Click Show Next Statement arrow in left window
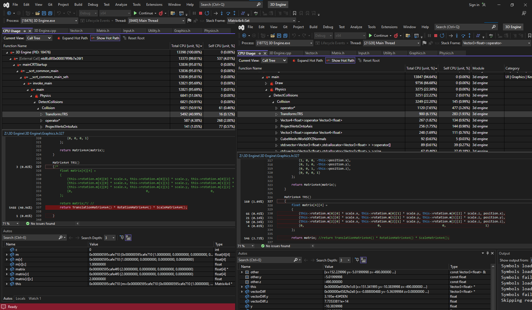This screenshot has width=532, height=310. (216, 13)
